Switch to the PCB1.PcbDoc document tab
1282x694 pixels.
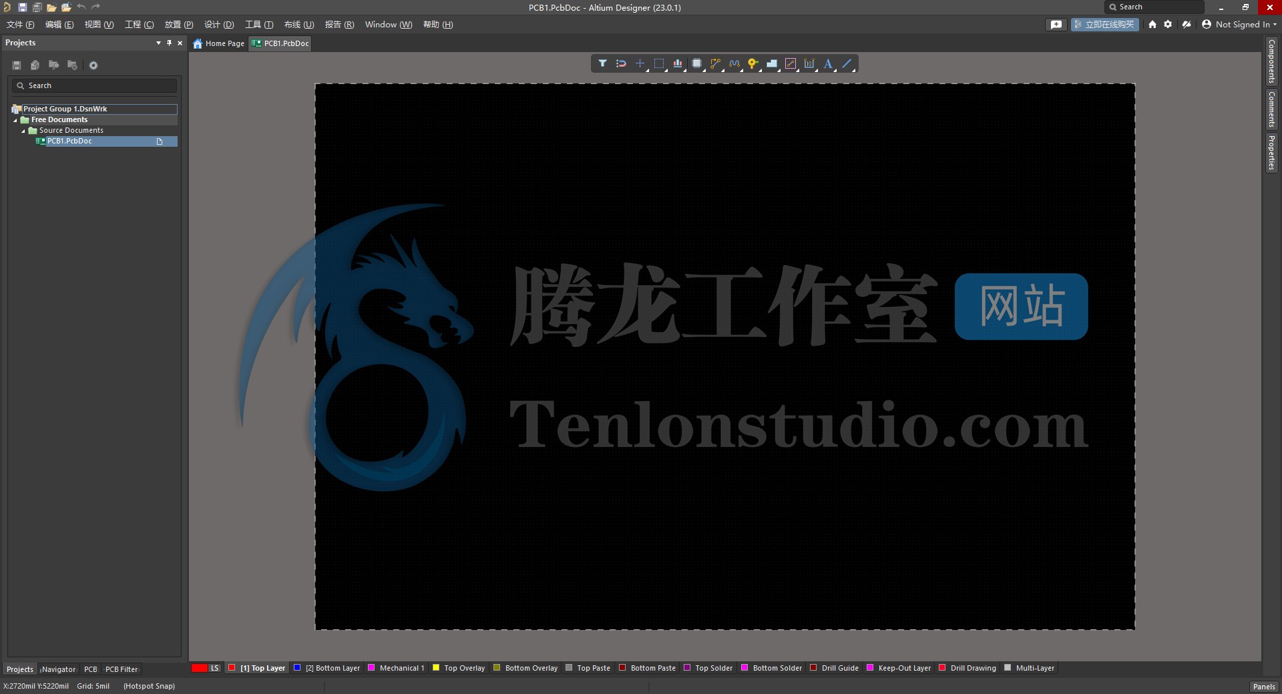coord(280,43)
